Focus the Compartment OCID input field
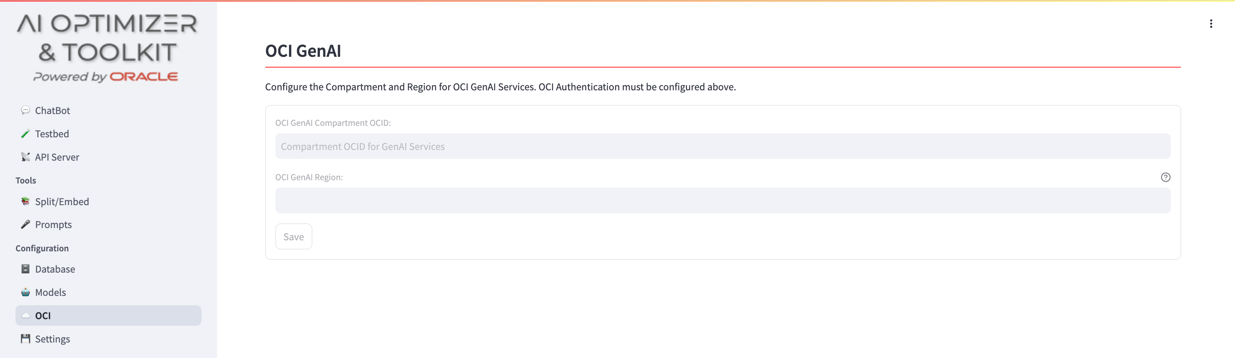This screenshot has height=358, width=1235. (723, 146)
